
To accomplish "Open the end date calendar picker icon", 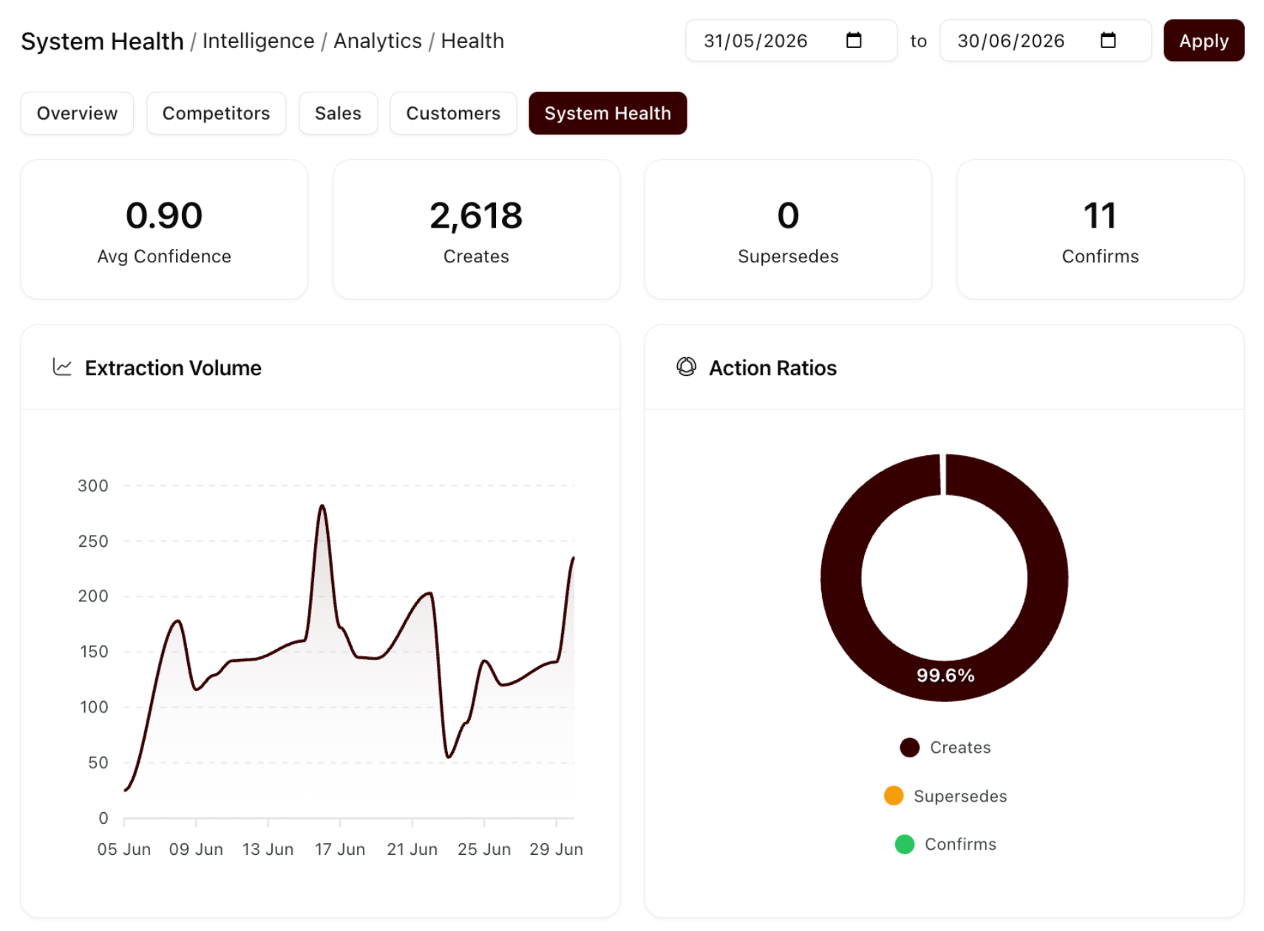I will tap(1107, 40).
